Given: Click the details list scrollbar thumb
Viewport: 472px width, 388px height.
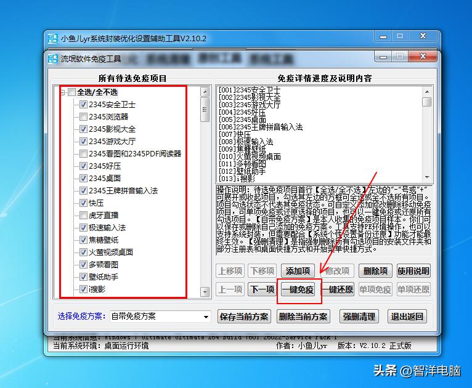Looking at the screenshot, I should tap(427, 102).
